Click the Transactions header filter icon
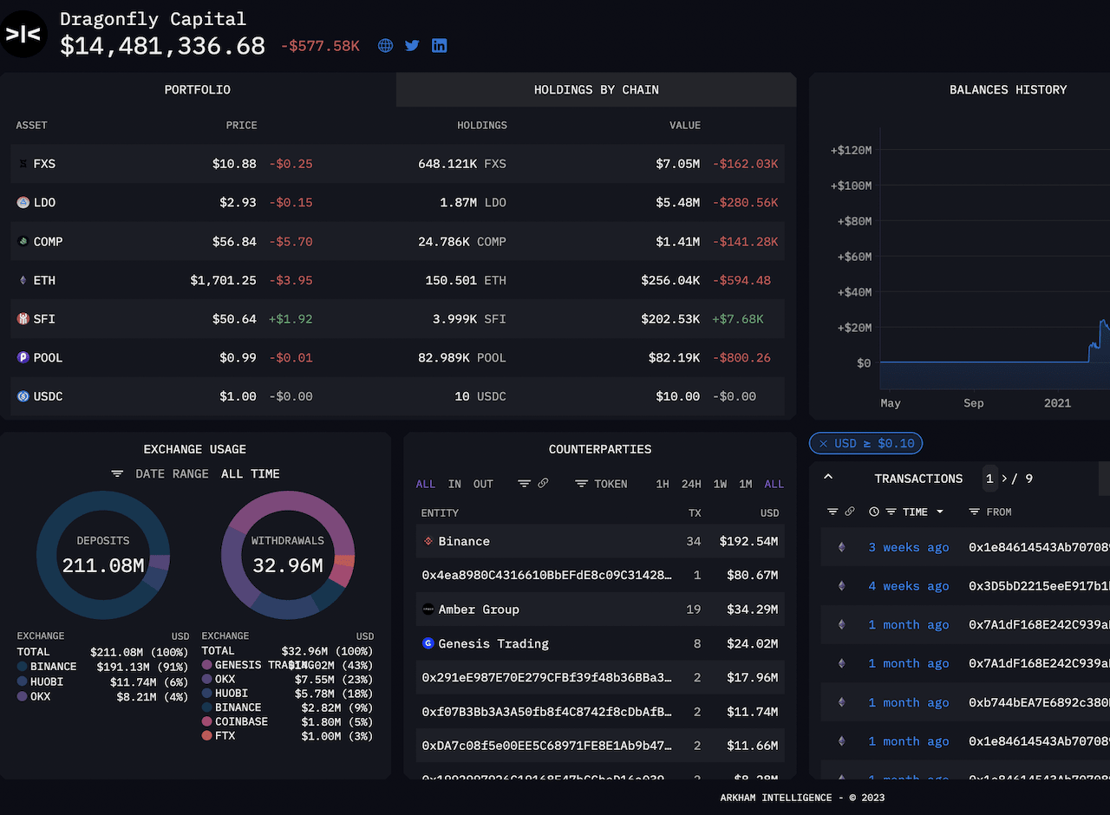 point(832,512)
